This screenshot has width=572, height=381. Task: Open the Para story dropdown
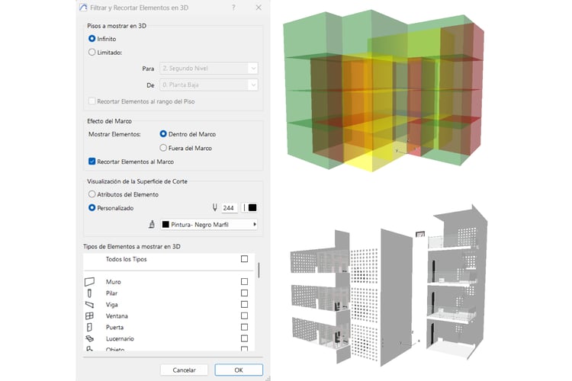209,68
